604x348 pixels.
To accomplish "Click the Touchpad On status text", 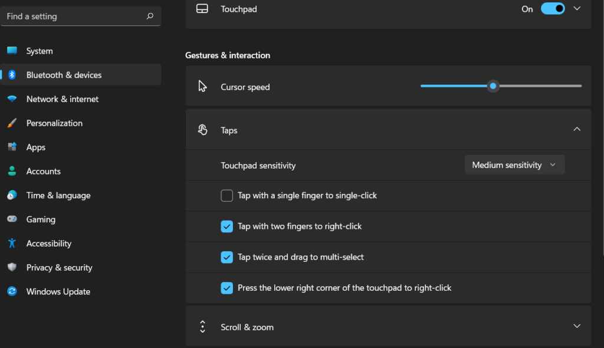I will coord(527,9).
